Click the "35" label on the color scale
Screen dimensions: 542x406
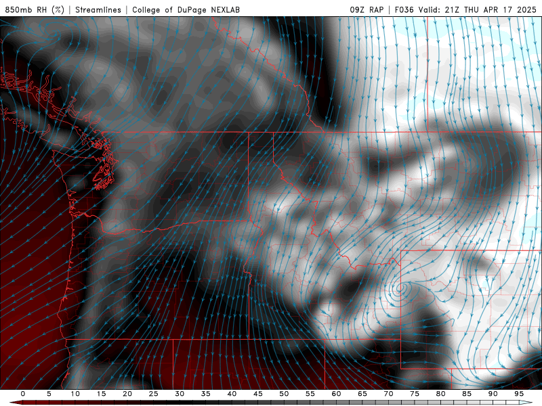[x=206, y=394]
